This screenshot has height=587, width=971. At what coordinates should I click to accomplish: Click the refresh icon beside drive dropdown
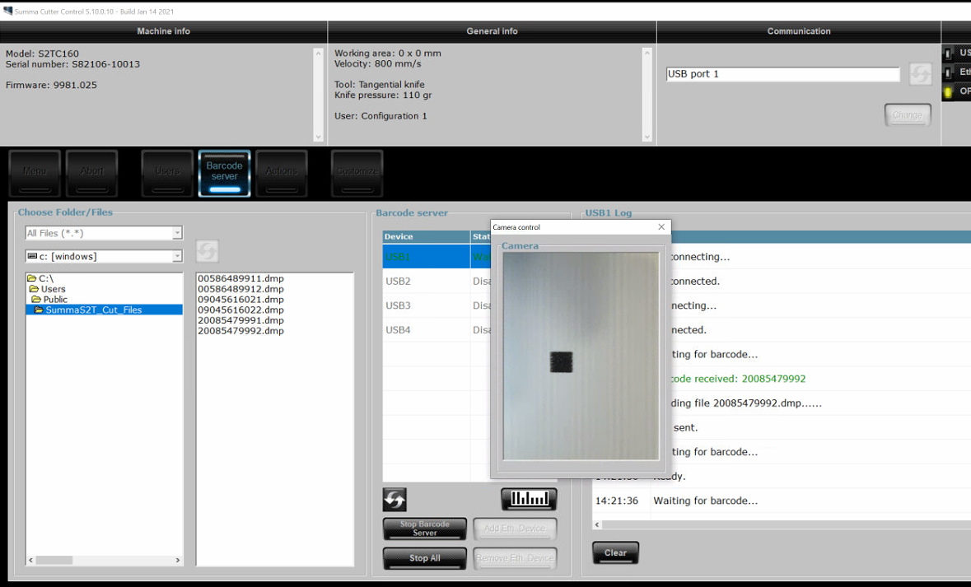tap(208, 251)
